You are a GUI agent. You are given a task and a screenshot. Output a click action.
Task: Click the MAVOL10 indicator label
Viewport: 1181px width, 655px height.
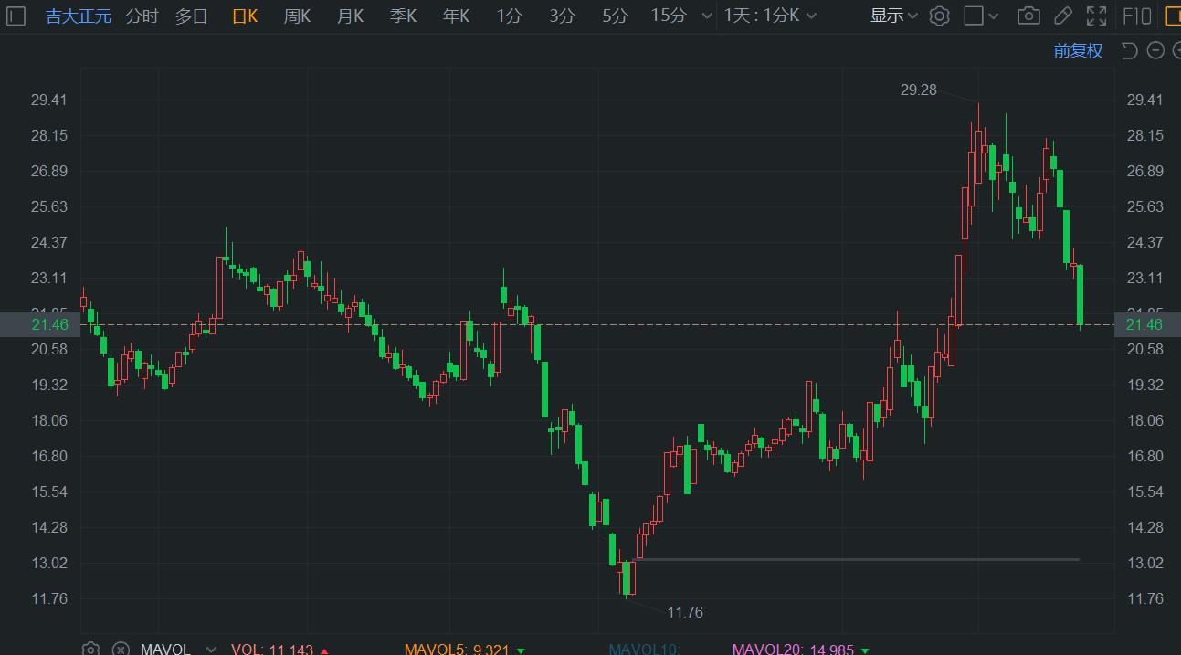pos(645,650)
